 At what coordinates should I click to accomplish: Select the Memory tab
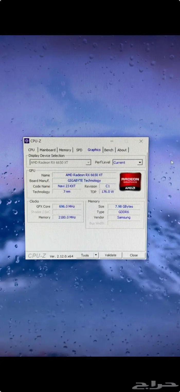tap(65, 150)
